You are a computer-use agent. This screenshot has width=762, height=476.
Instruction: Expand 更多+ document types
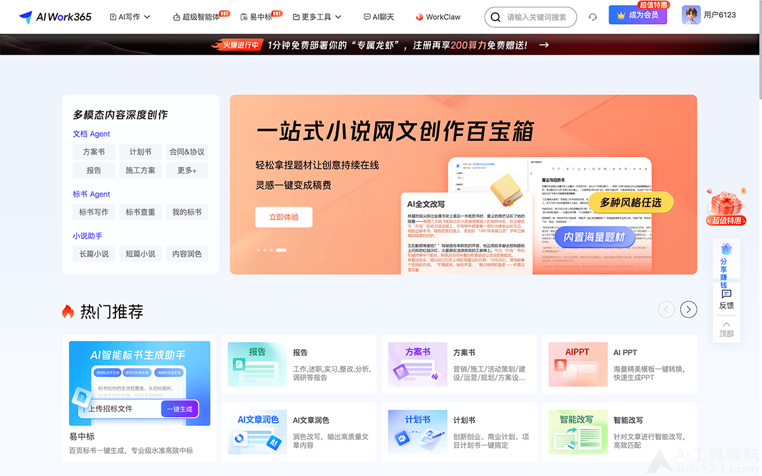coord(187,171)
